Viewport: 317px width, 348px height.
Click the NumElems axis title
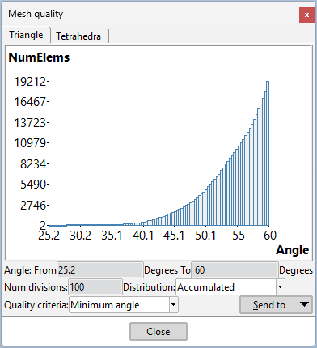pyautogui.click(x=39, y=57)
